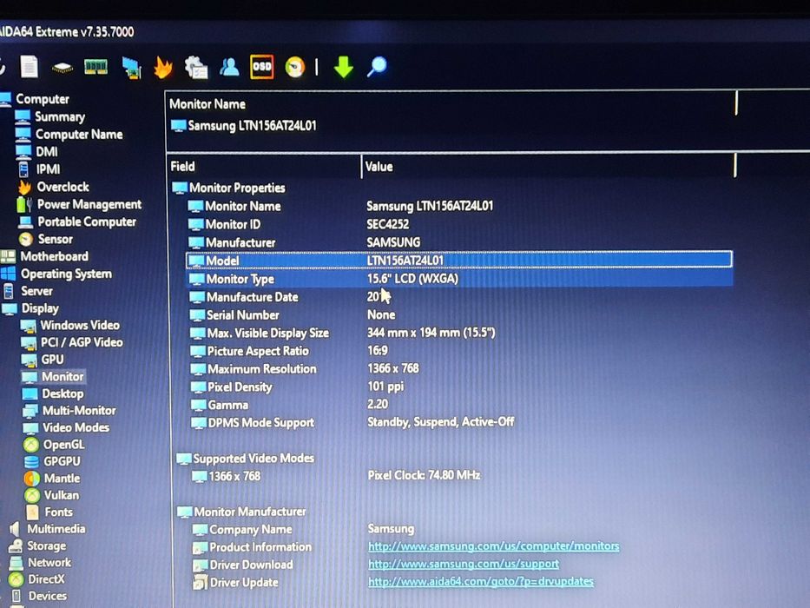The height and width of the screenshot is (608, 810).
Task: Open the DMI tree item
Action: point(36,151)
